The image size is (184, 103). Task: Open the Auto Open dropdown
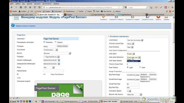[x=131, y=54]
